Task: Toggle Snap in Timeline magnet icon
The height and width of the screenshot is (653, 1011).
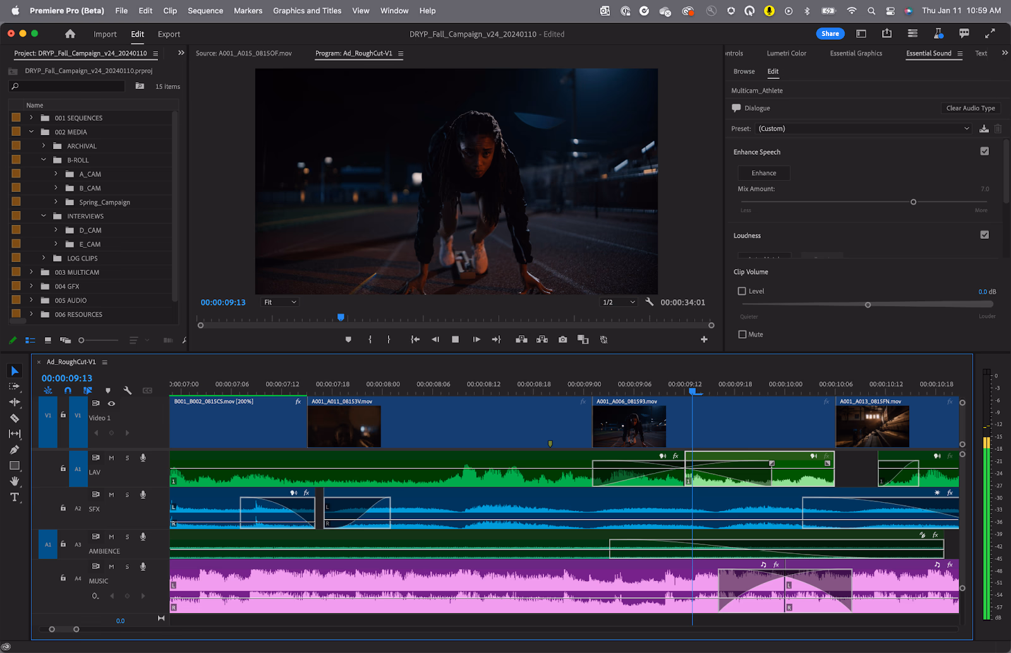Action: [x=68, y=390]
